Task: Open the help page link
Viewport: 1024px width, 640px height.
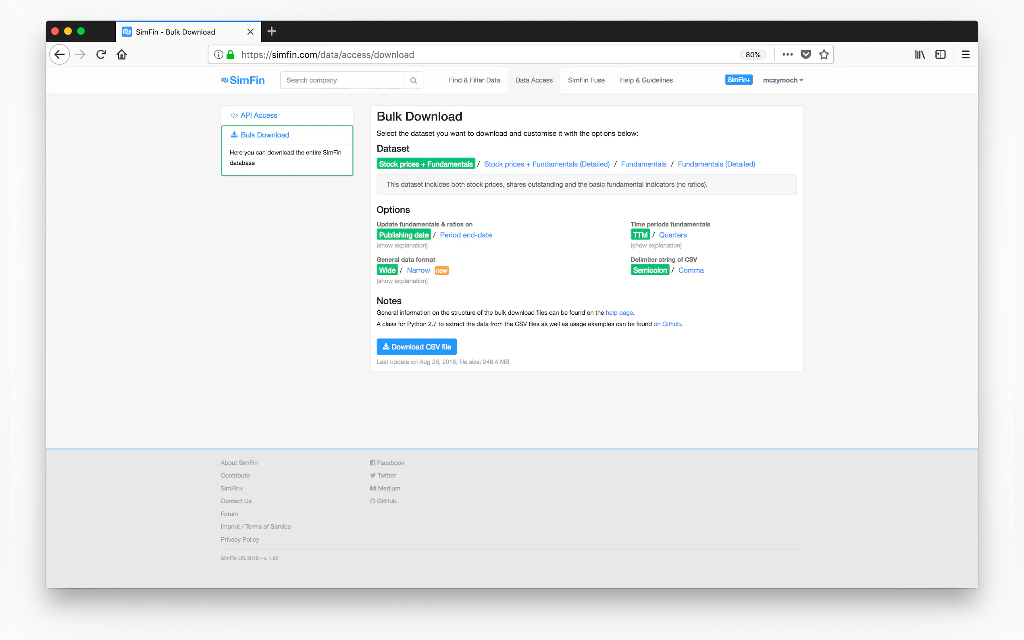Action: pos(619,313)
